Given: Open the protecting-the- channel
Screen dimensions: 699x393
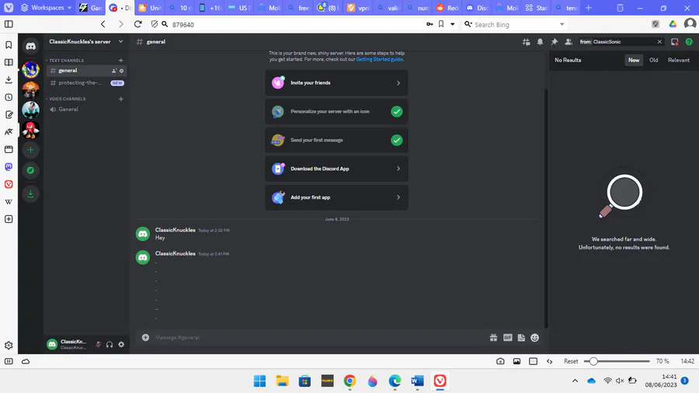Looking at the screenshot, I should point(86,83).
